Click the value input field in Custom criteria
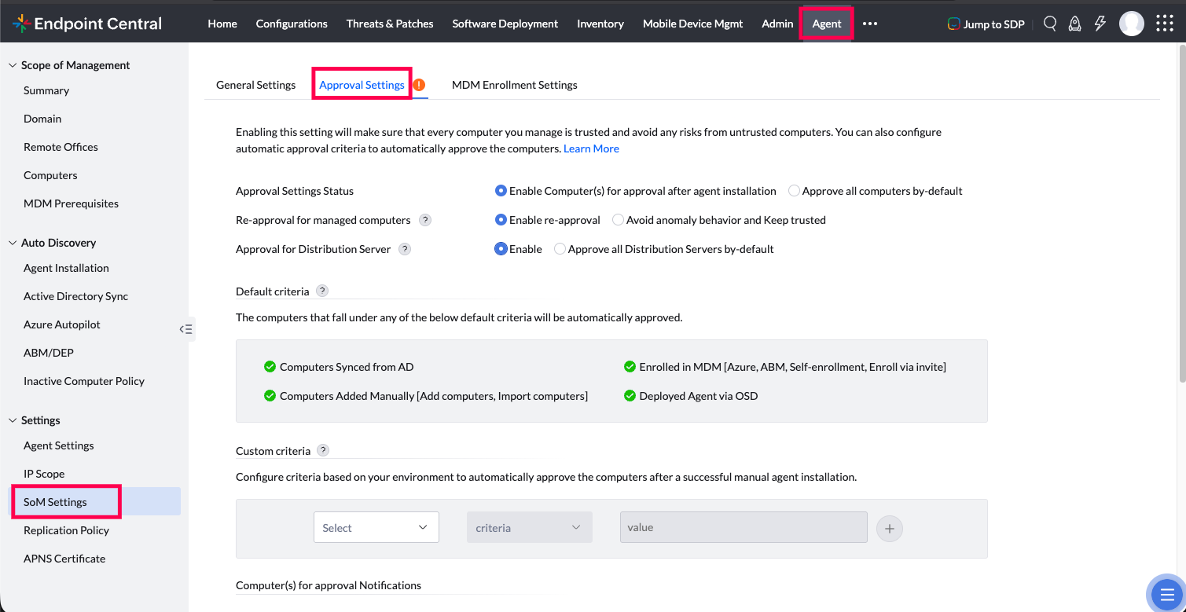Screen dimensions: 1186x612 (742, 527)
